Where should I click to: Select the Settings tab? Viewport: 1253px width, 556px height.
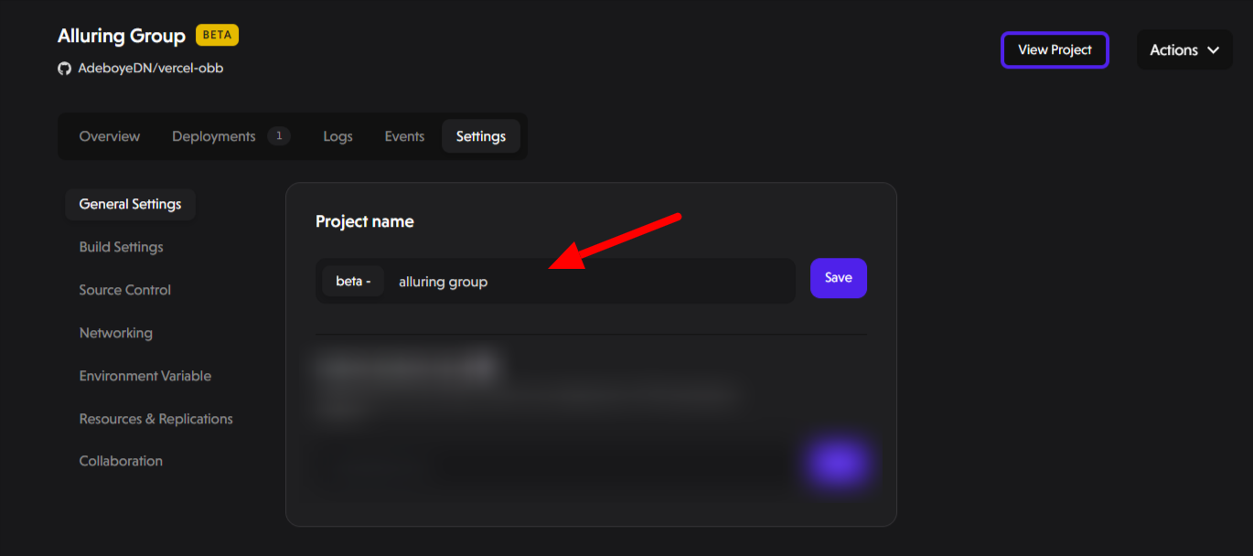click(481, 136)
